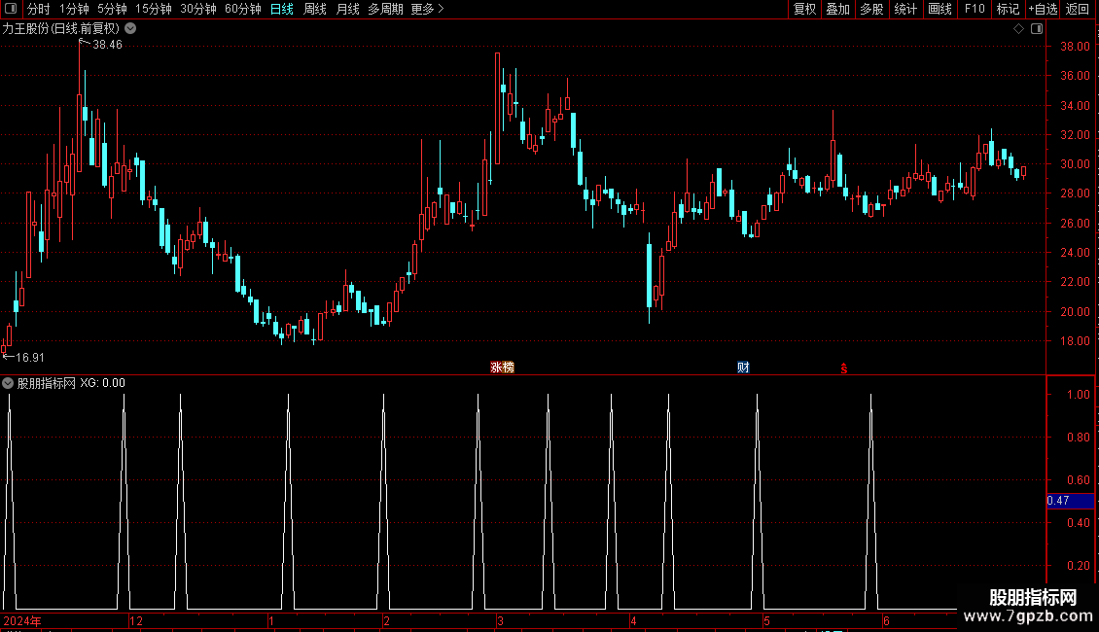Select the 1分钟 period
This screenshot has width=1099, height=632.
pyautogui.click(x=74, y=9)
